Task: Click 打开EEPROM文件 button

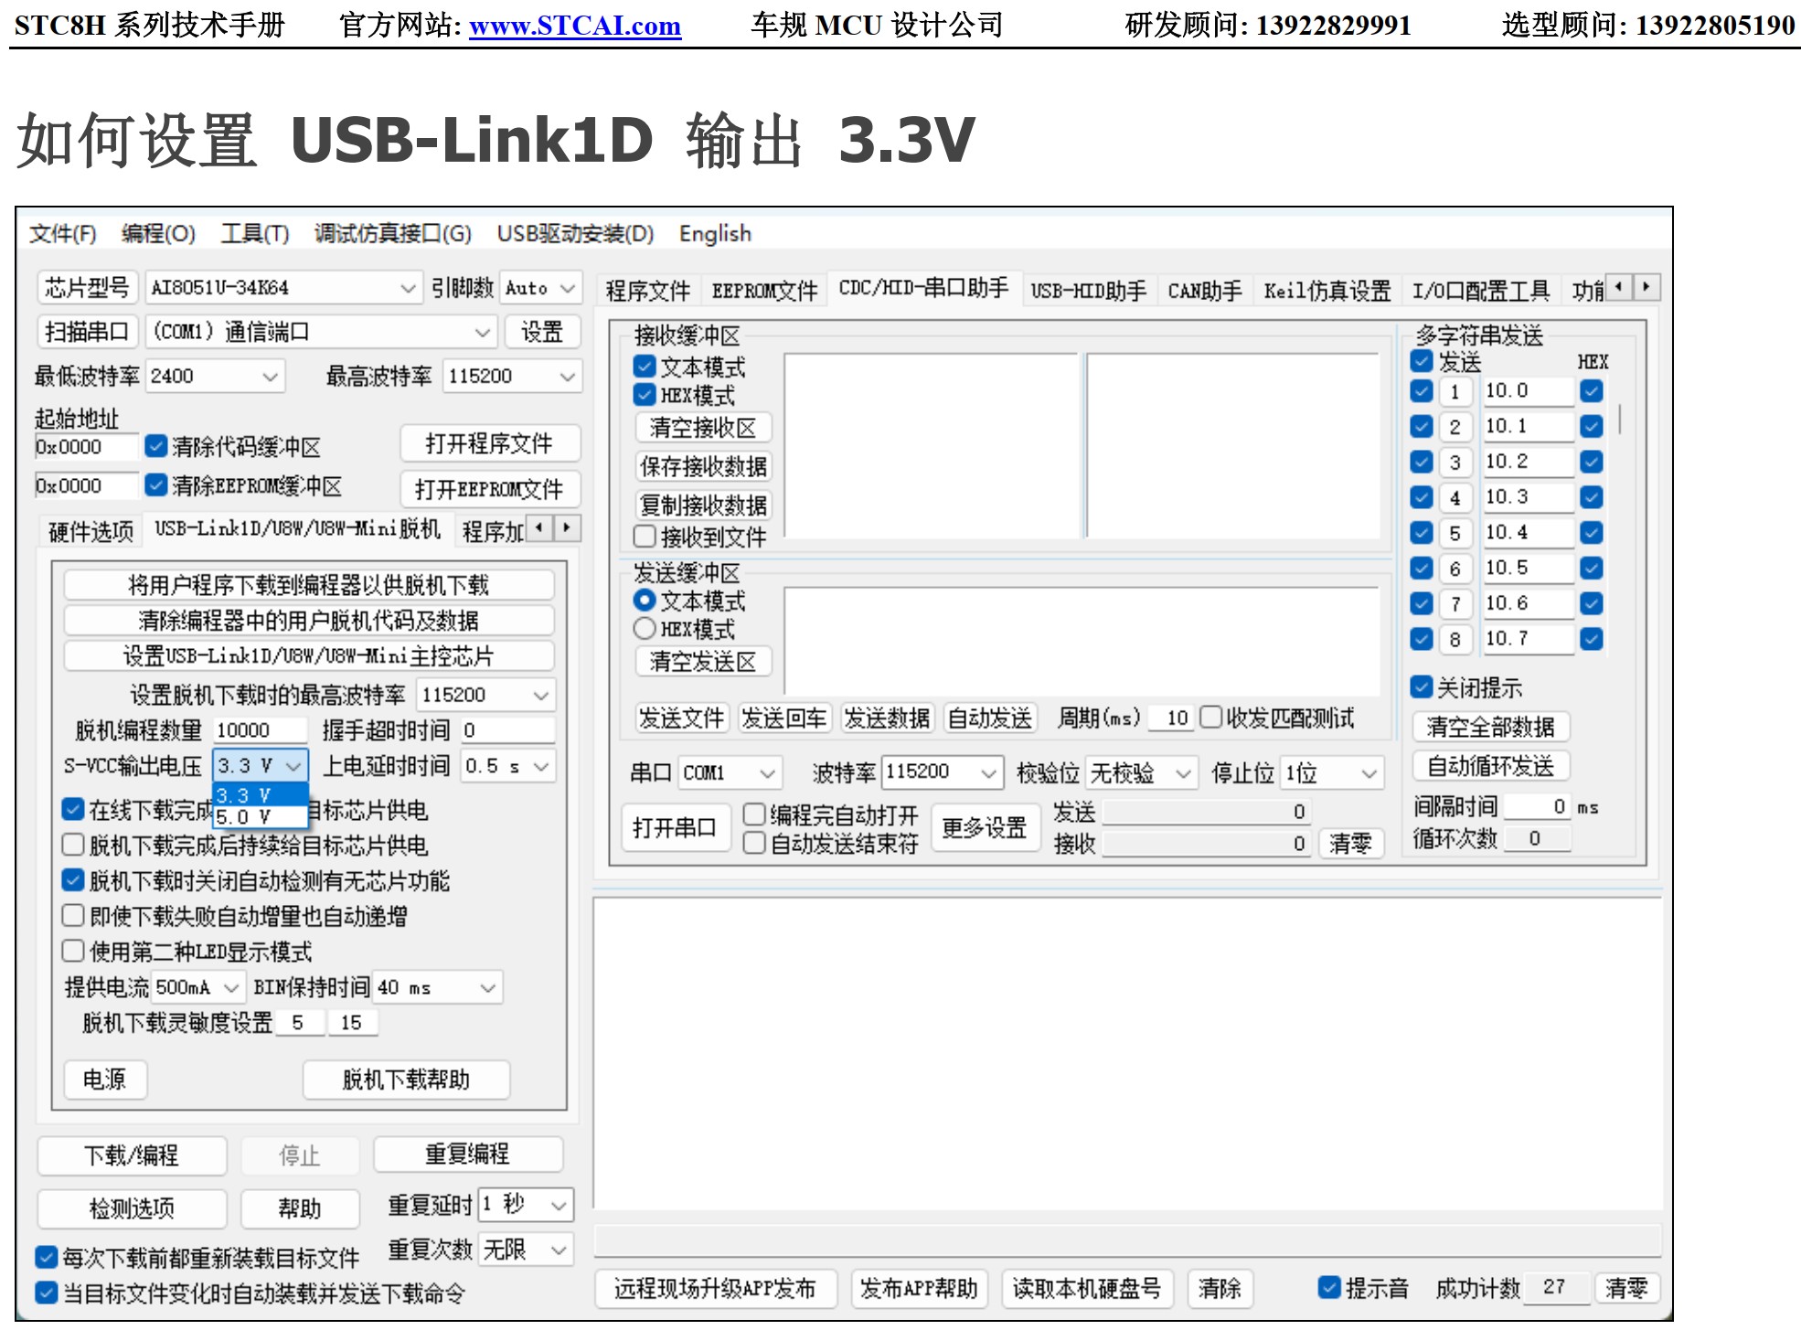Action: tap(490, 489)
